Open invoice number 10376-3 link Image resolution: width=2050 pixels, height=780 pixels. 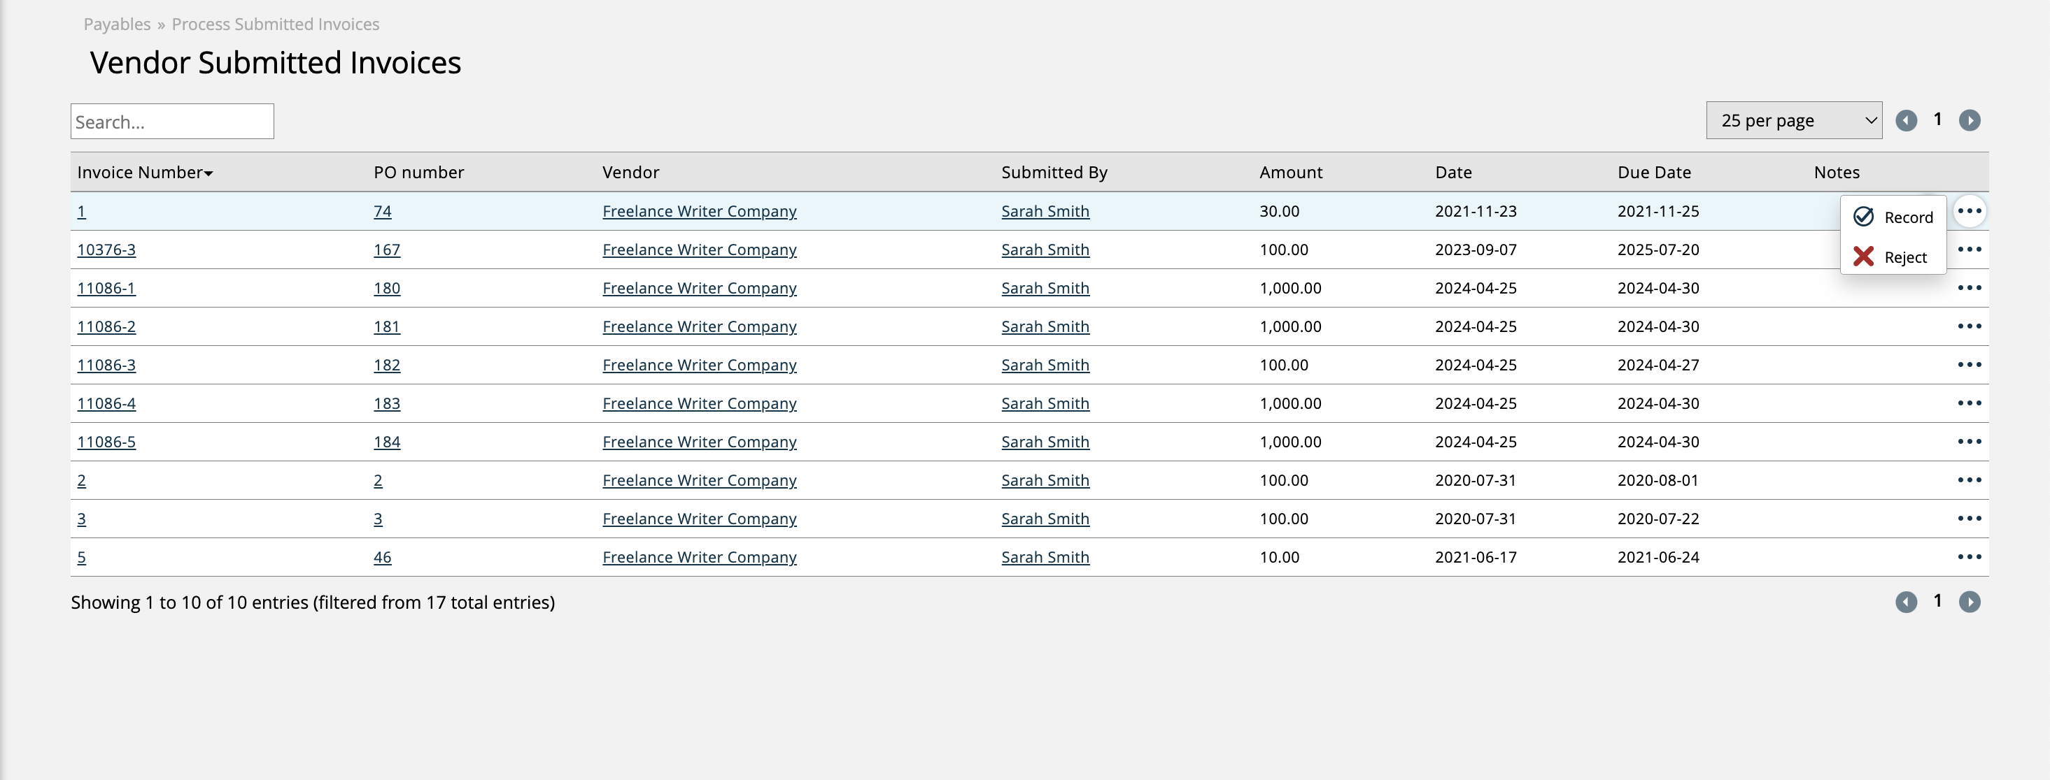coord(107,248)
